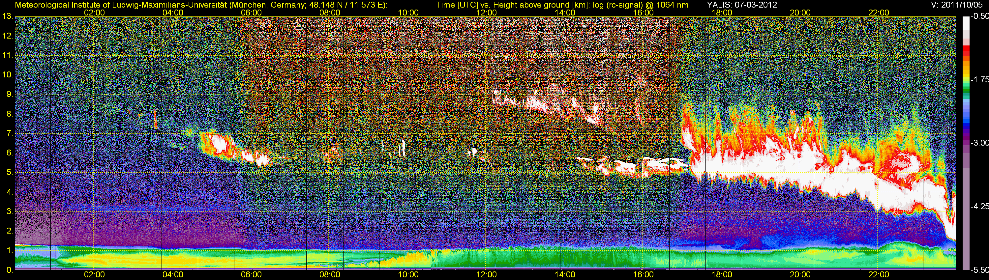Click the height axis label 9.
The height and width of the screenshot is (280, 989).
(10, 94)
